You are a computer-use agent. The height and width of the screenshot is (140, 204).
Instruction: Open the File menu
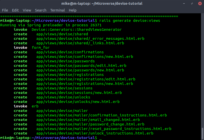[x=5, y=10]
